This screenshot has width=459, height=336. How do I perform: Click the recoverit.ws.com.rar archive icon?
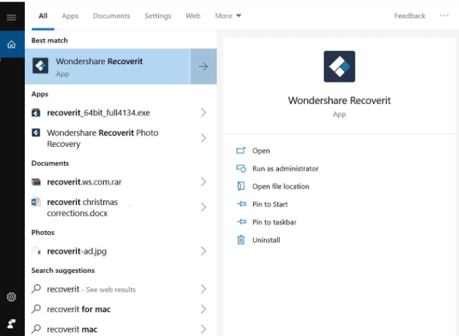tap(35, 182)
